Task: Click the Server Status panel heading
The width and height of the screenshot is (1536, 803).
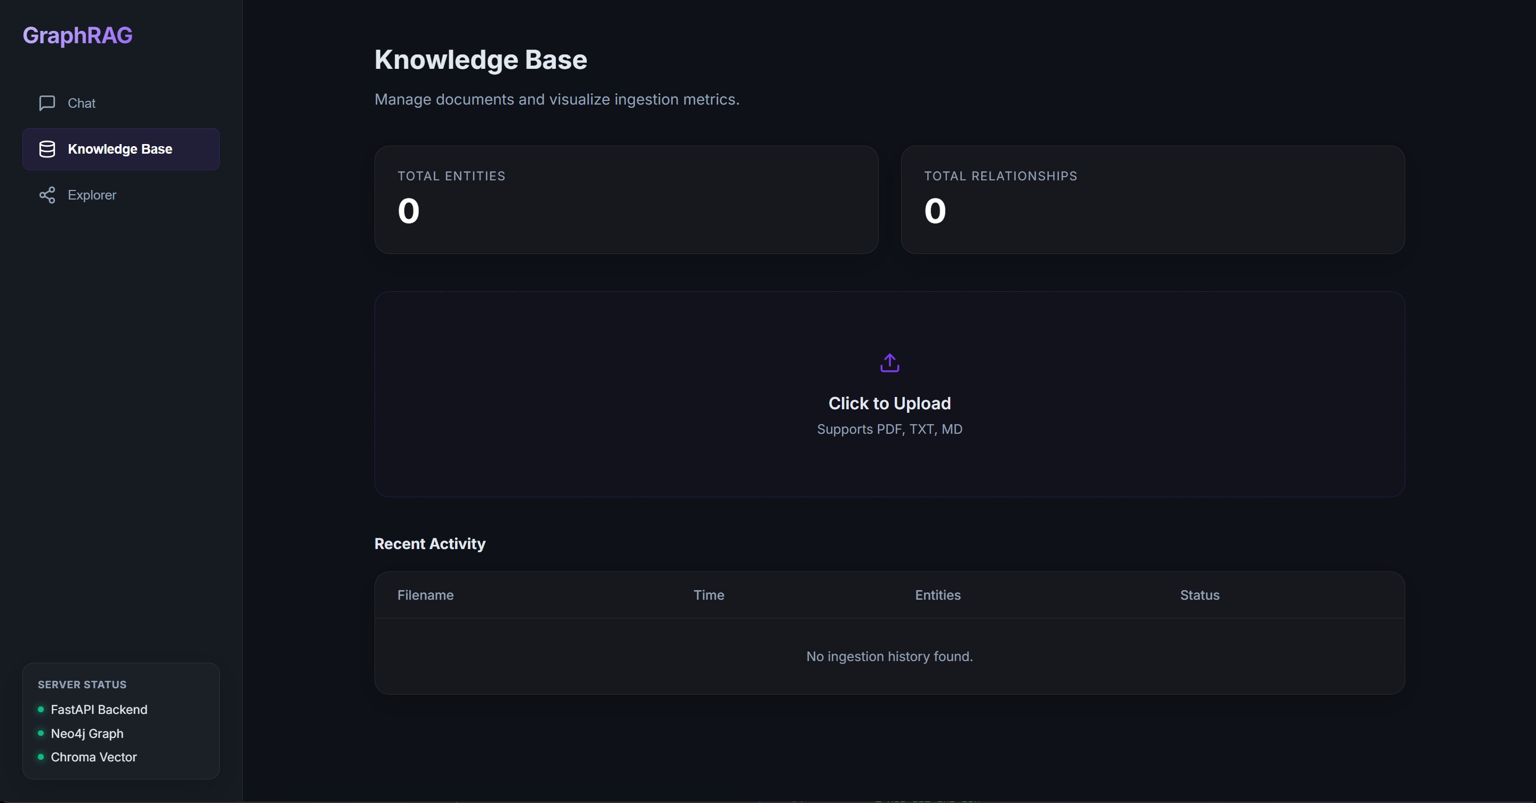Action: pyautogui.click(x=82, y=685)
